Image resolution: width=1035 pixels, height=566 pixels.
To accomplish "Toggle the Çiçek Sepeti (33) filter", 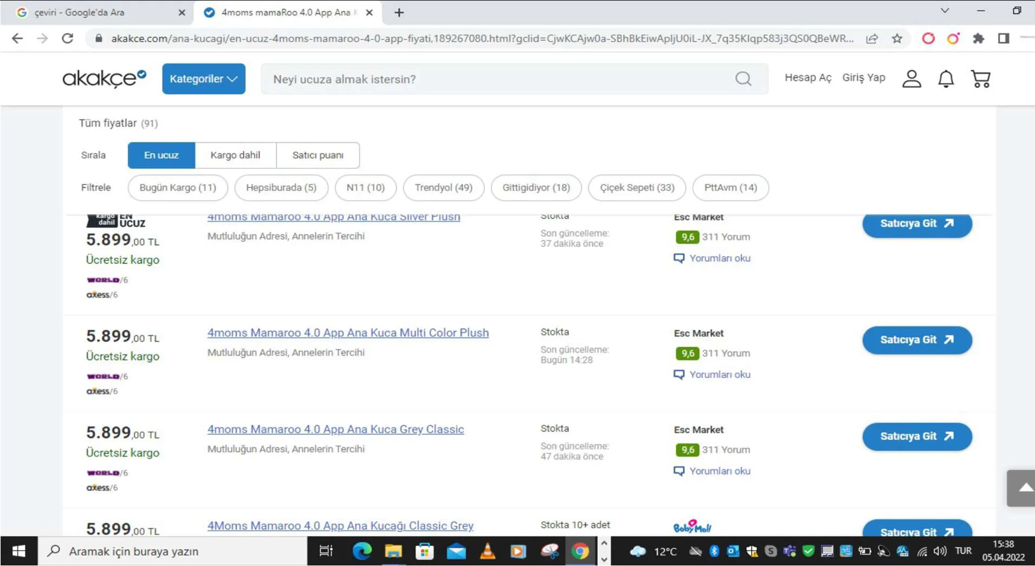I will (x=637, y=187).
